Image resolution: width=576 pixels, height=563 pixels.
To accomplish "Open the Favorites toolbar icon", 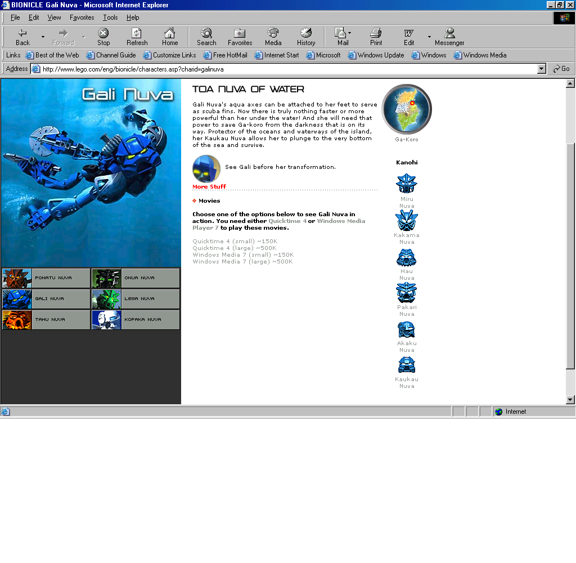I will 240,37.
